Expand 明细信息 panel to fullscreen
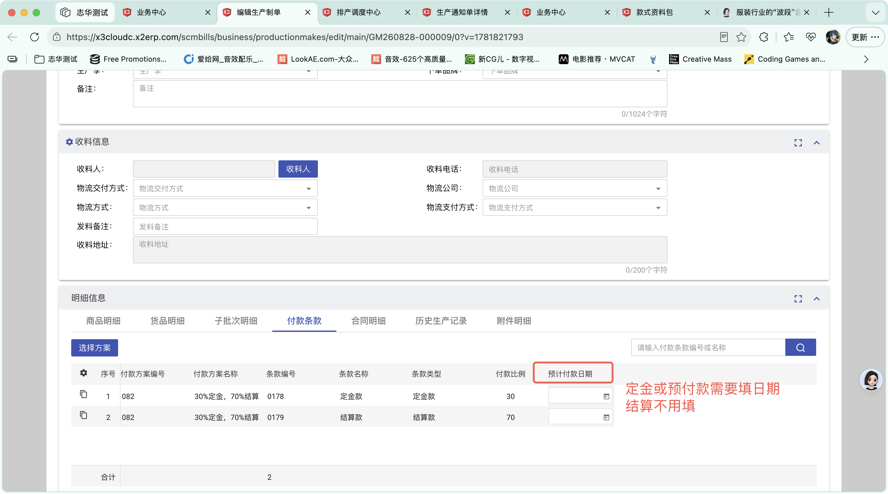 click(798, 299)
